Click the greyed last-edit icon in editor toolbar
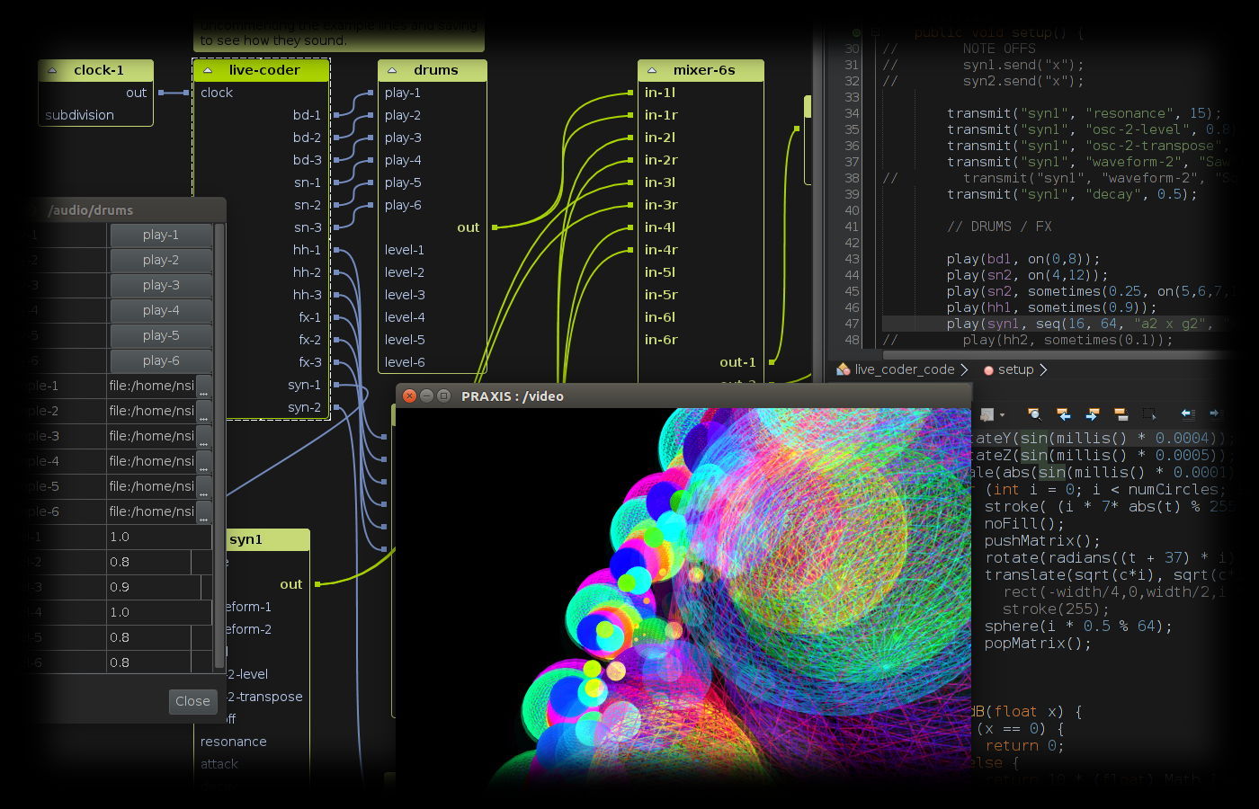The width and height of the screenshot is (1259, 809). (x=987, y=414)
